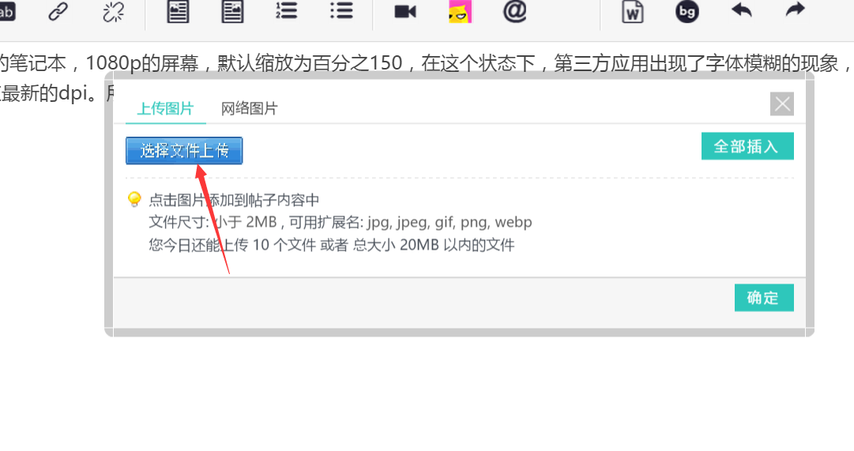Click the @ mention icon
The height and width of the screenshot is (451, 854).
[514, 11]
